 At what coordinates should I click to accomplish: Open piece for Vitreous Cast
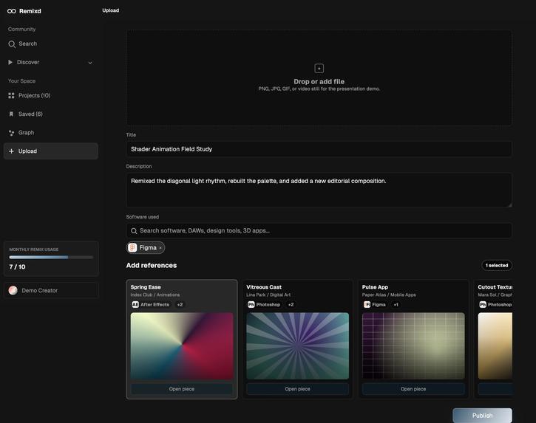coord(297,389)
